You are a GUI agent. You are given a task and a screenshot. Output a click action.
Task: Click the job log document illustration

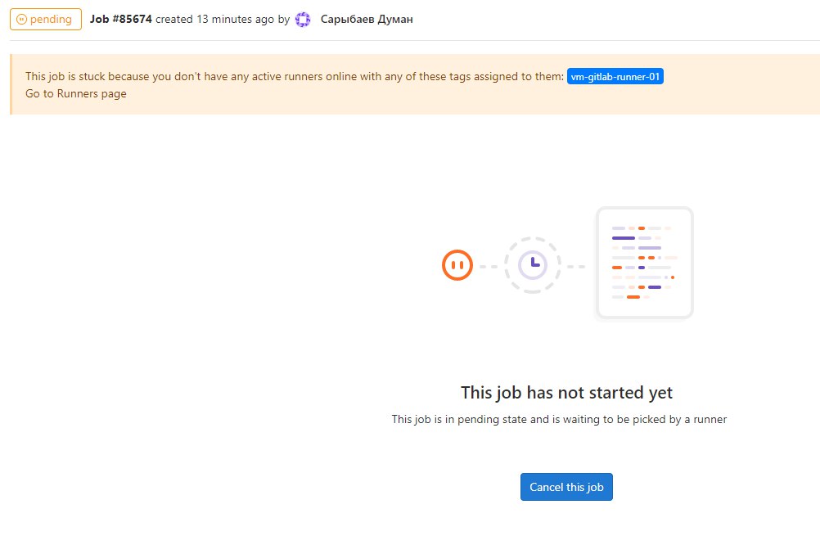[645, 263]
